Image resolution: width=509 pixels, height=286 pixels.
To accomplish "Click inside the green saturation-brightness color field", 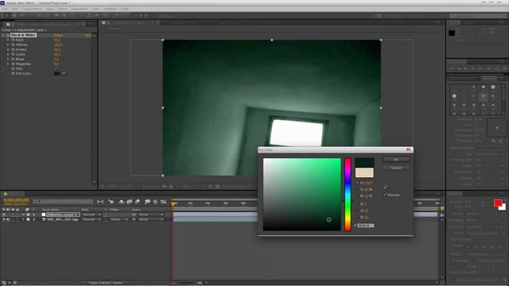I will click(302, 194).
